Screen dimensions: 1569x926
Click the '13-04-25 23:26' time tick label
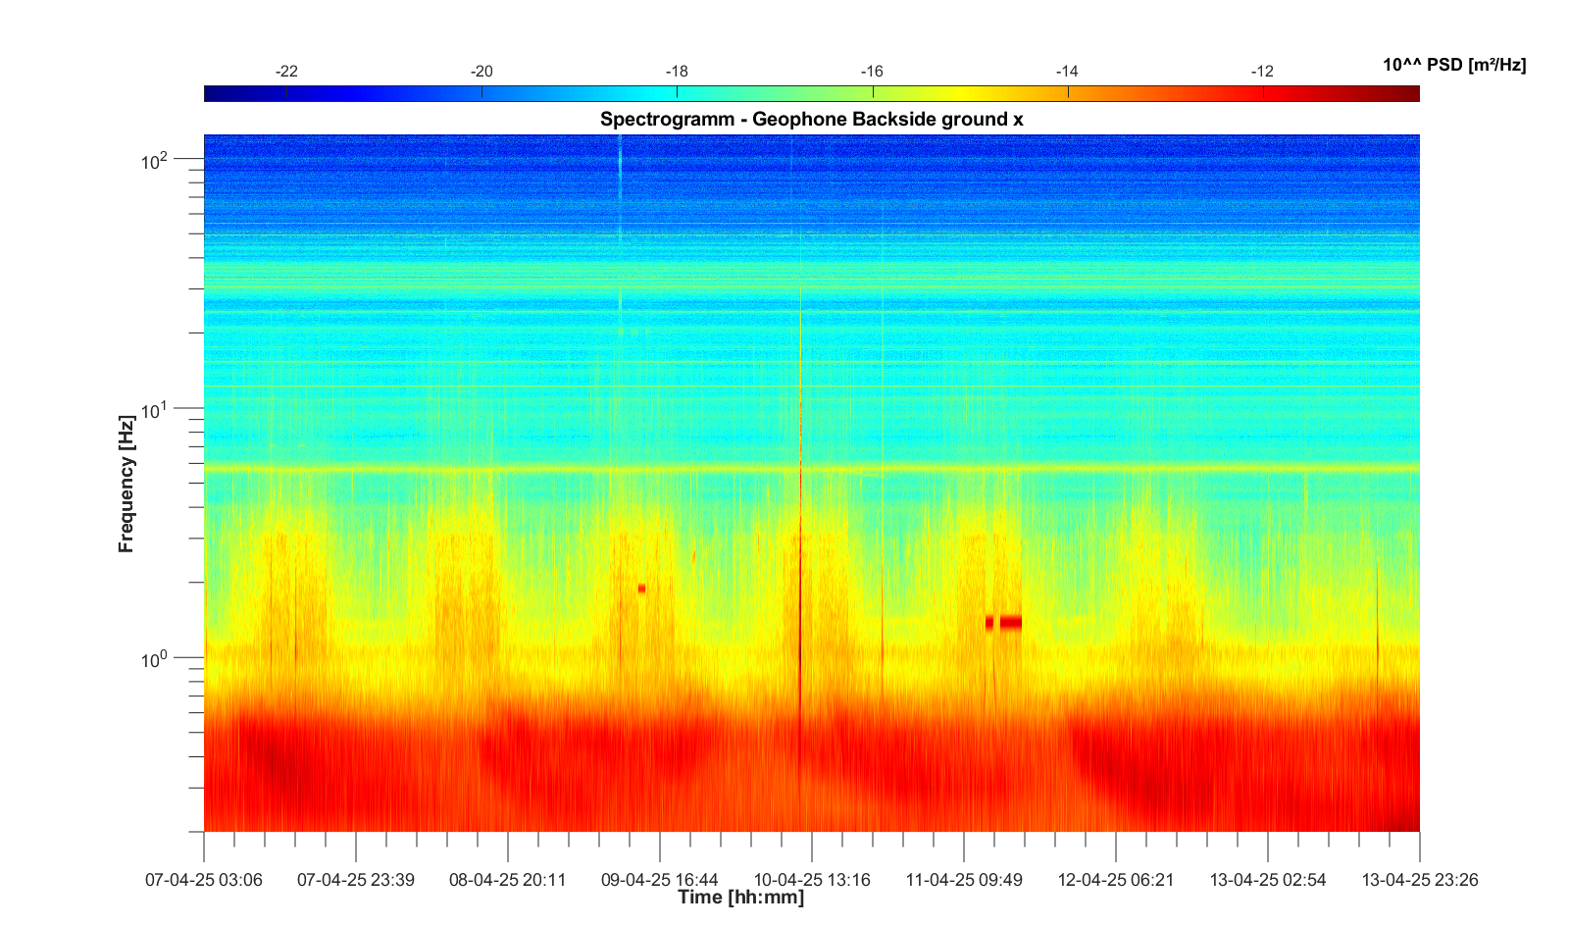(x=1419, y=880)
